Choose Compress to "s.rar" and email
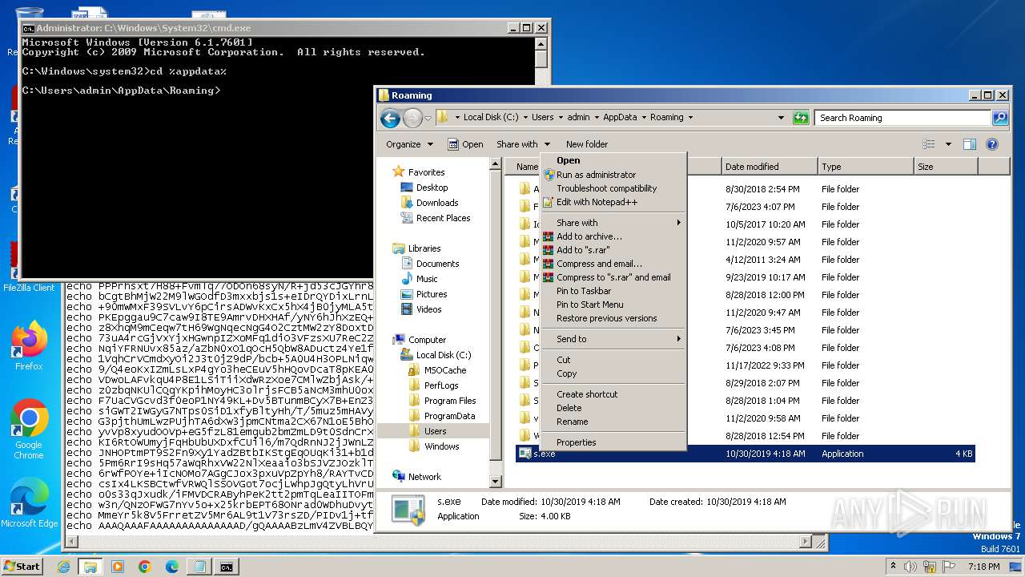This screenshot has height=577, width=1025. pos(613,277)
